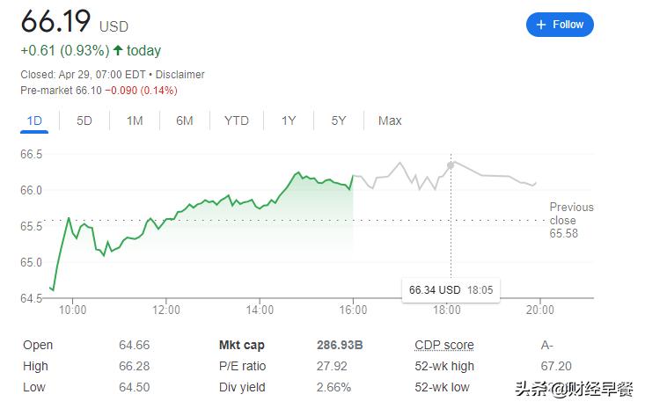Switch to the 5Y chart tab

coord(339,121)
